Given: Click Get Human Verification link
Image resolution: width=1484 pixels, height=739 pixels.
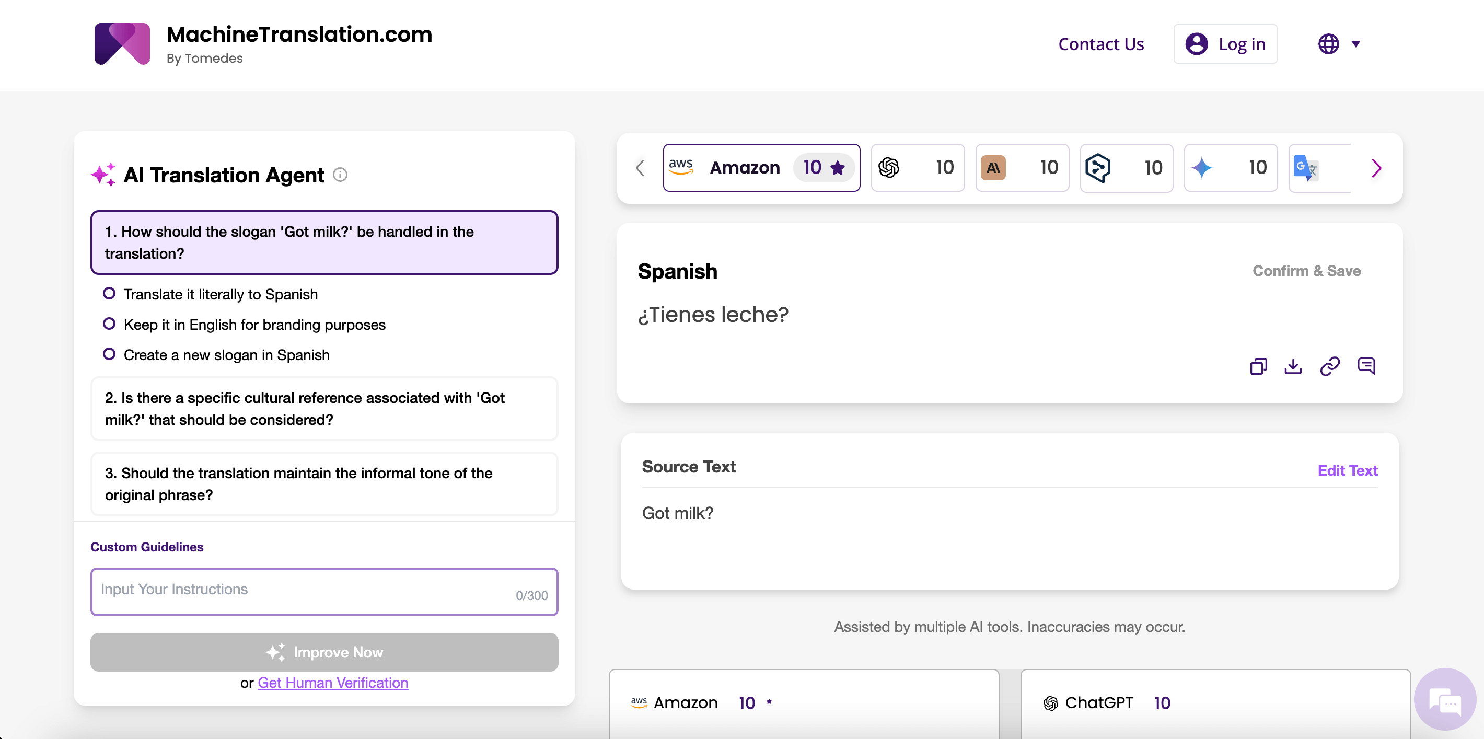Looking at the screenshot, I should pyautogui.click(x=332, y=683).
